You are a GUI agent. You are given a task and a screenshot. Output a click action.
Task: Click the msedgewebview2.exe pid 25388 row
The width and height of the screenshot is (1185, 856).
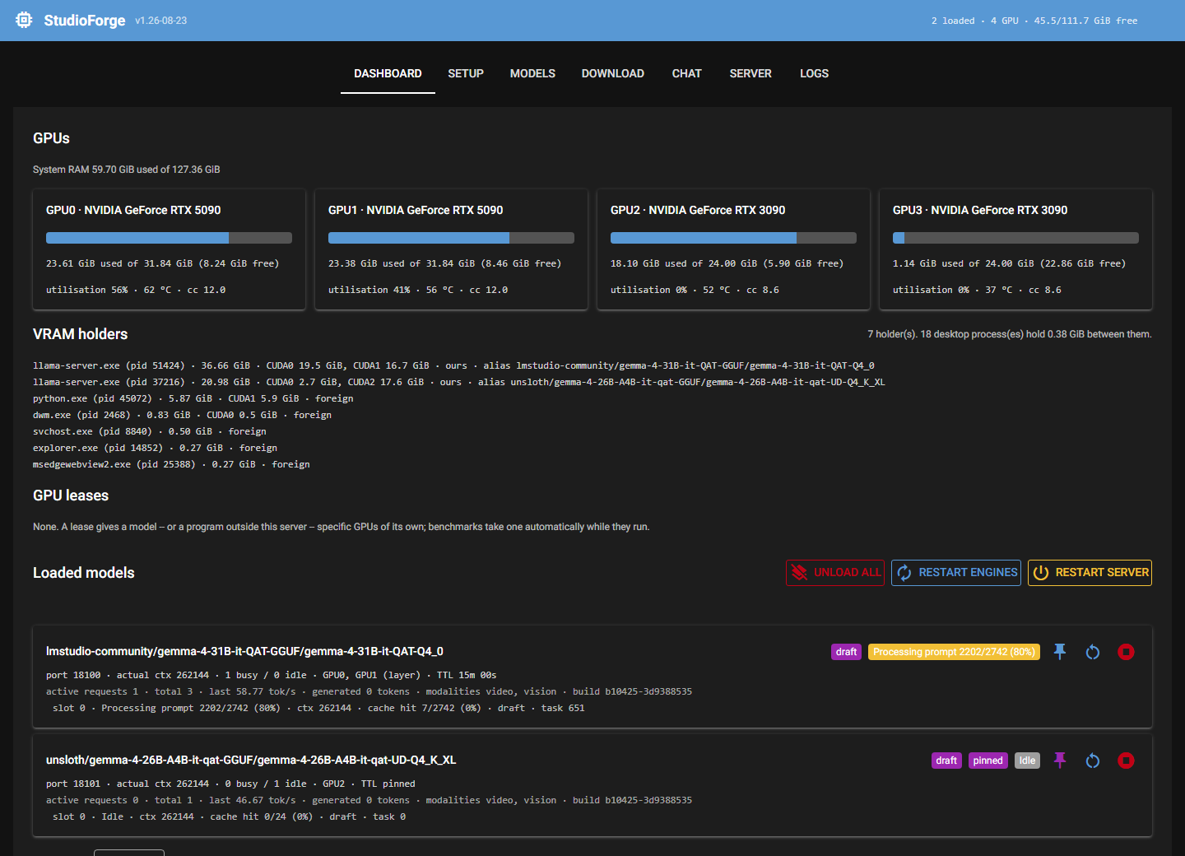[171, 464]
